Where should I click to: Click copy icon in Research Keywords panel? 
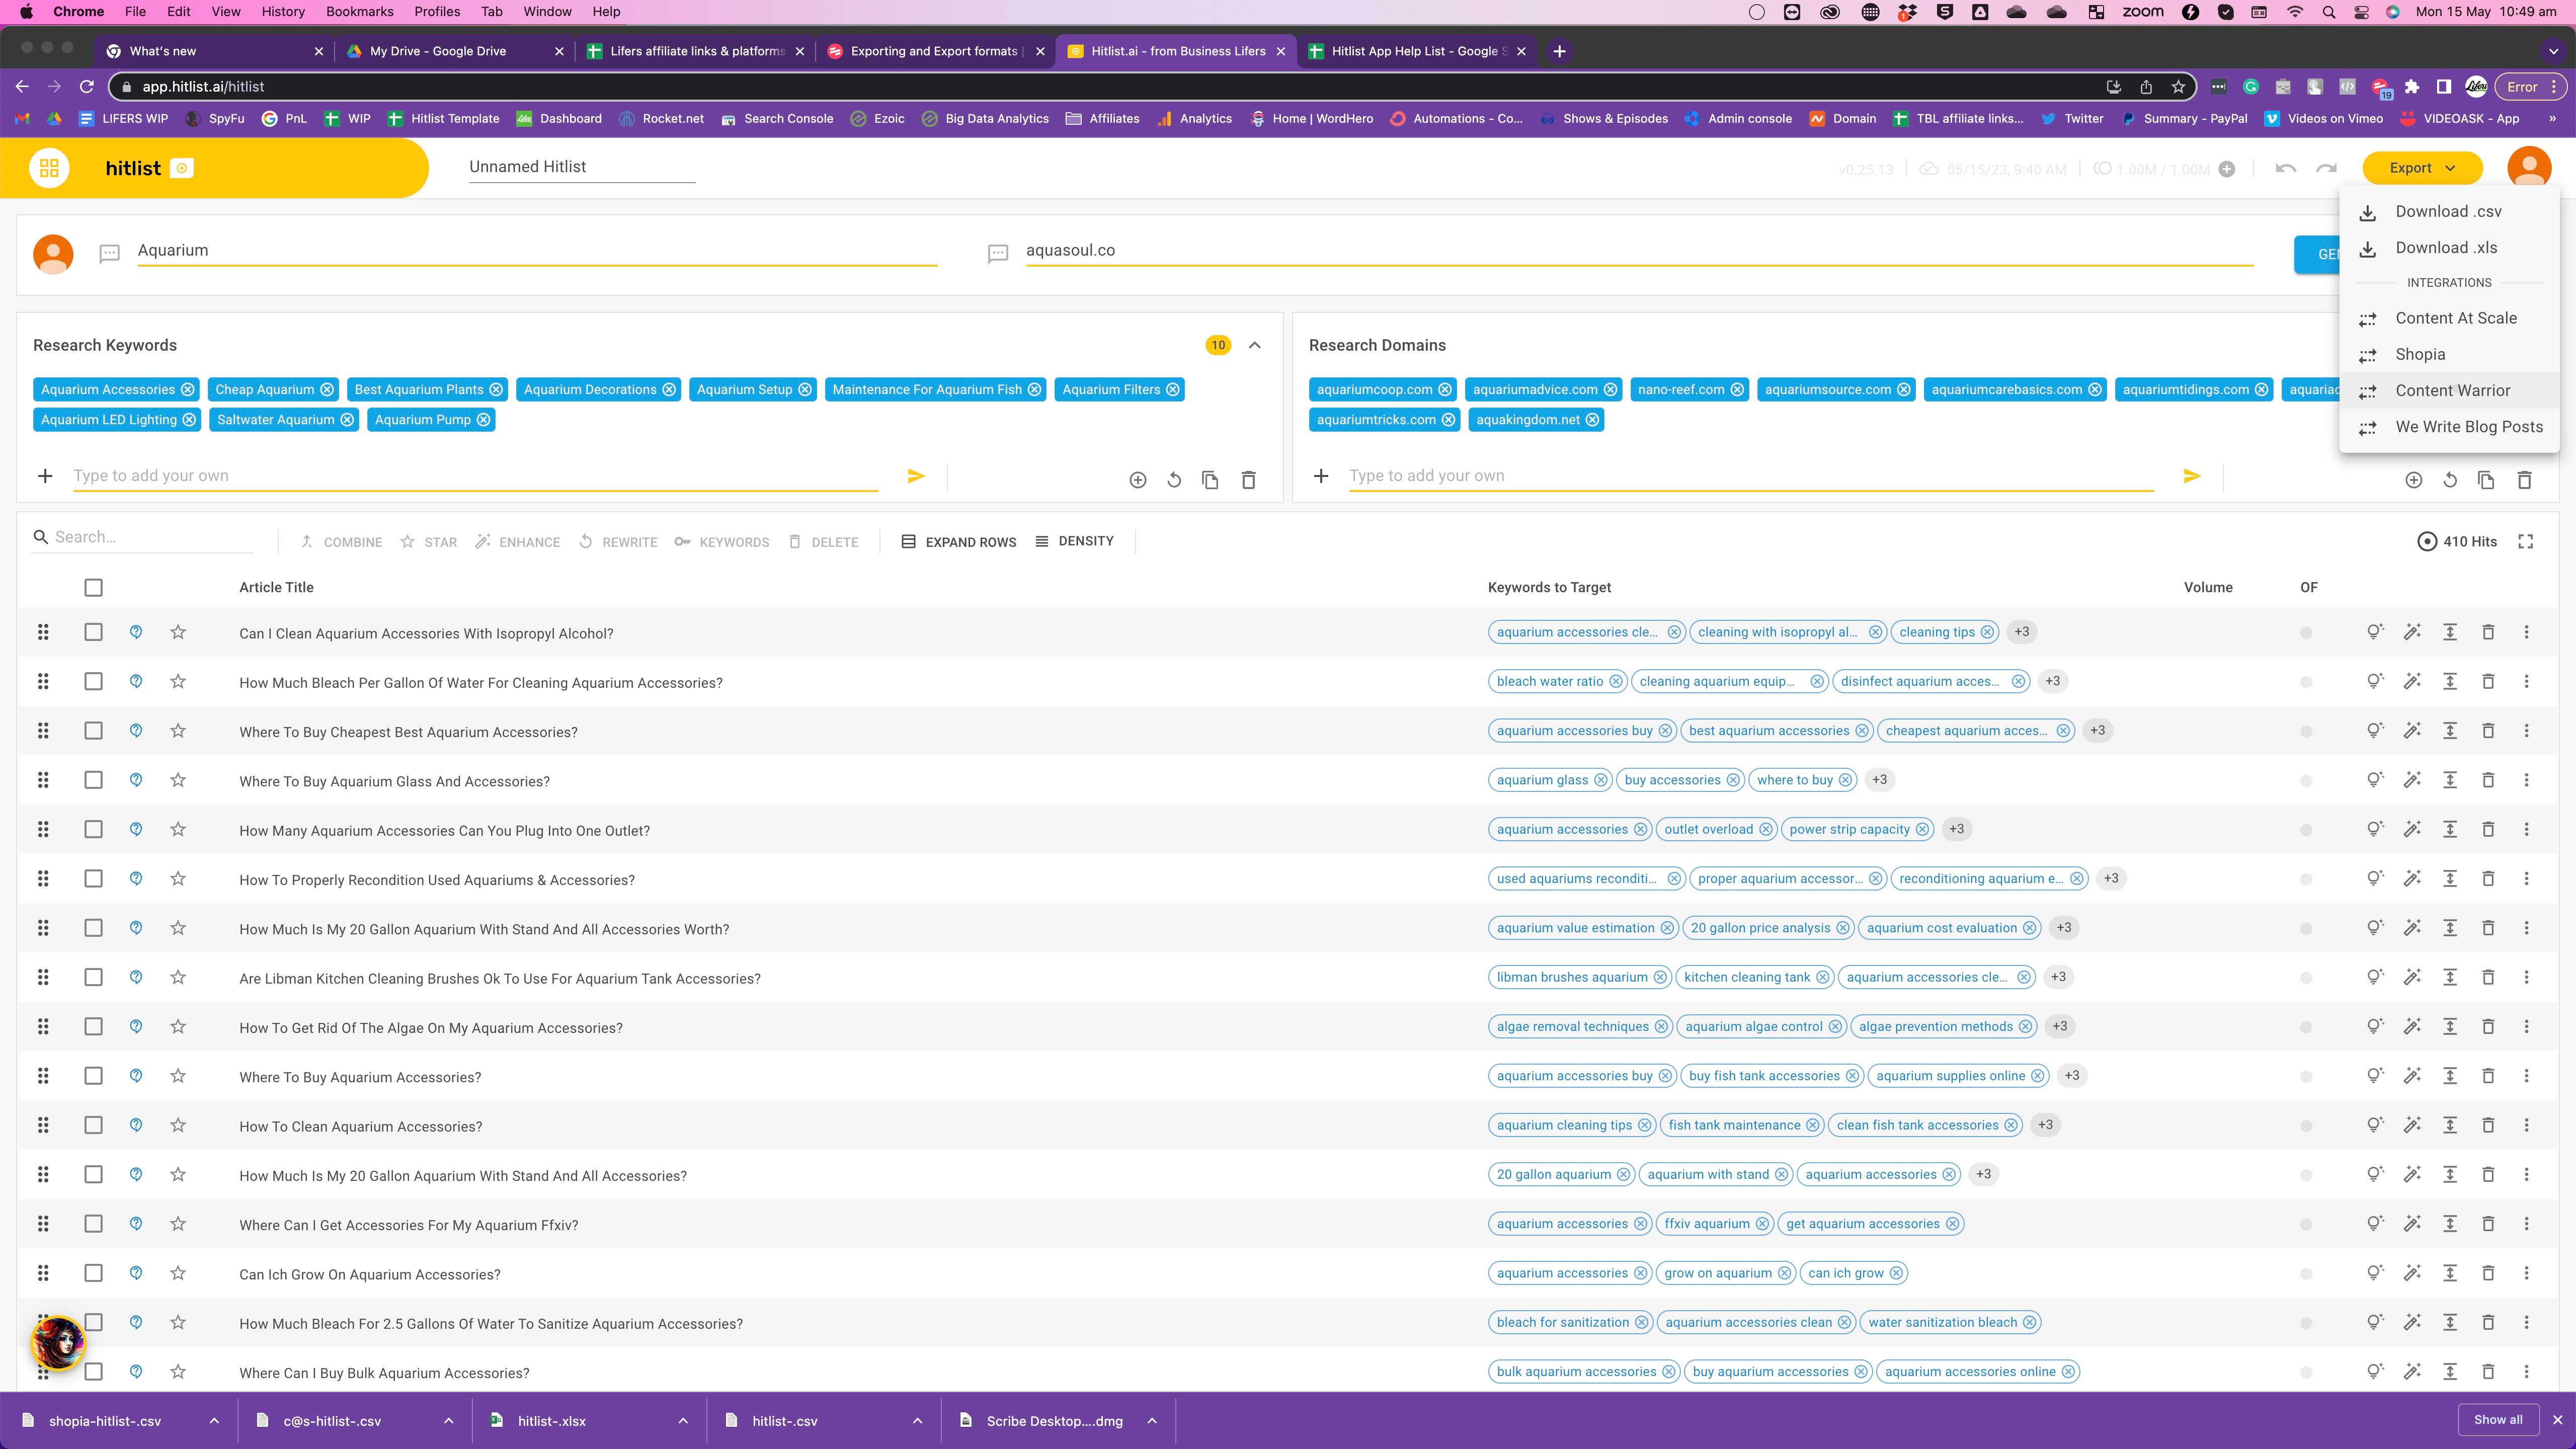1210,480
